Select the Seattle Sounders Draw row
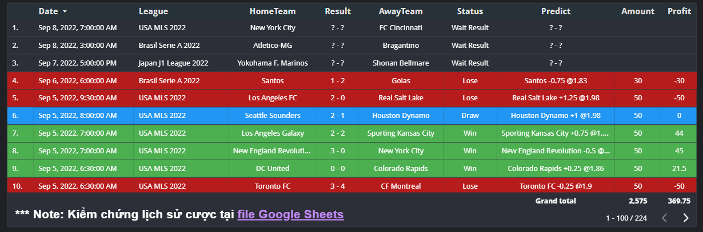 coord(272,116)
